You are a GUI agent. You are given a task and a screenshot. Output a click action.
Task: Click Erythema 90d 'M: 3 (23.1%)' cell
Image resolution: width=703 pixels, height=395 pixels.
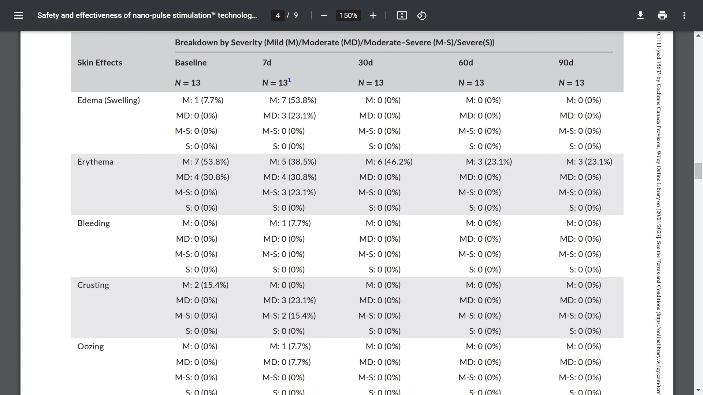click(589, 162)
